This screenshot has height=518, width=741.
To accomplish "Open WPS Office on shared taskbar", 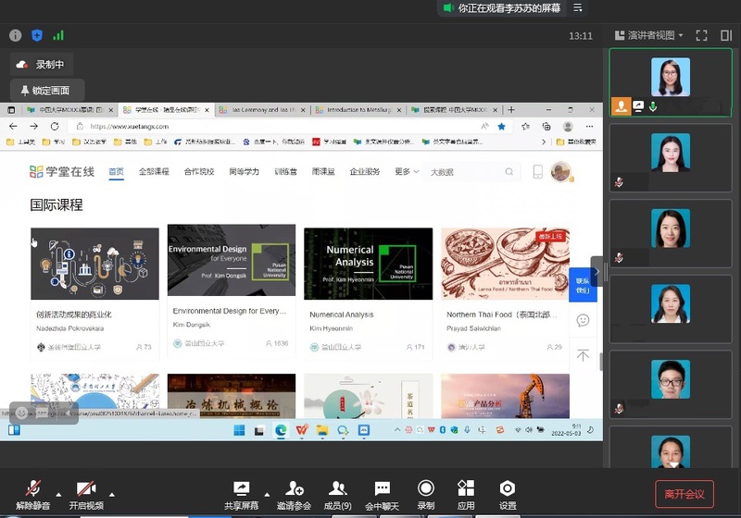I will point(302,430).
